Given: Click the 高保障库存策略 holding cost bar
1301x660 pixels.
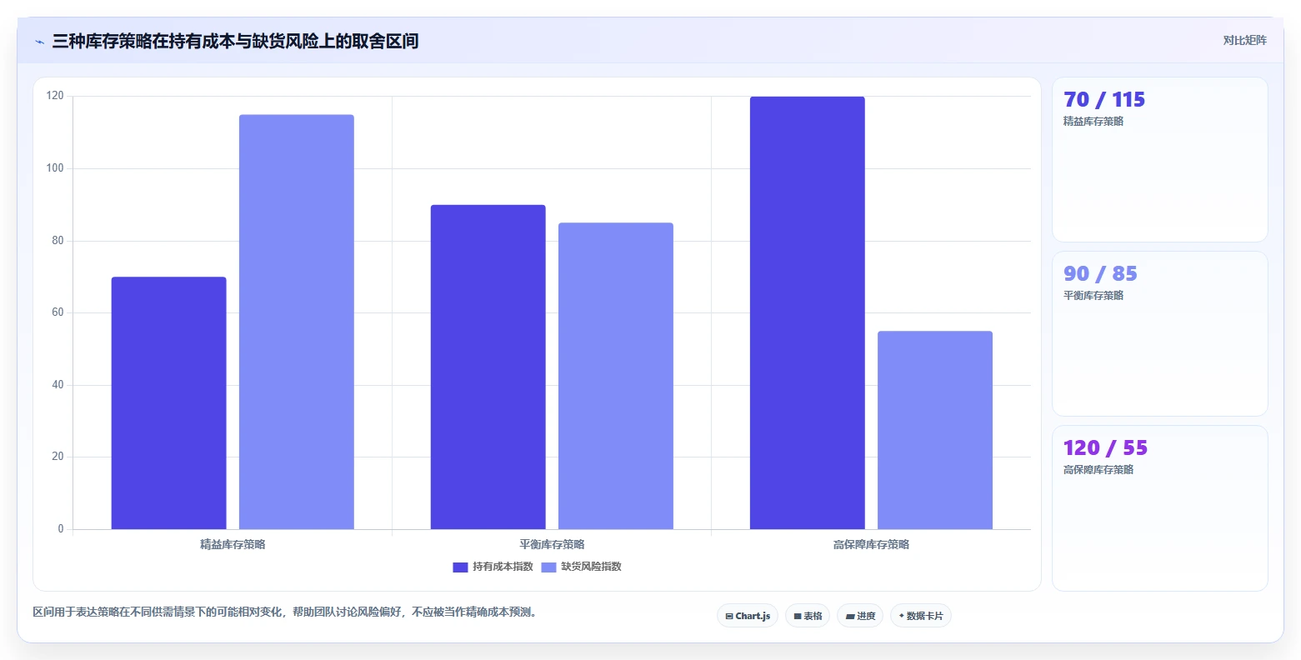Looking at the screenshot, I should click(807, 312).
